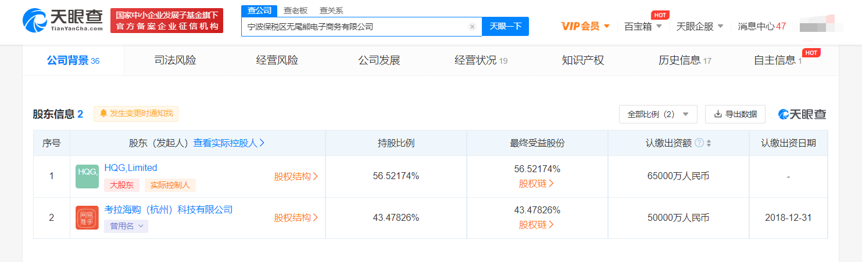
Task: Open the 公司背景 tab
Action: click(x=73, y=60)
